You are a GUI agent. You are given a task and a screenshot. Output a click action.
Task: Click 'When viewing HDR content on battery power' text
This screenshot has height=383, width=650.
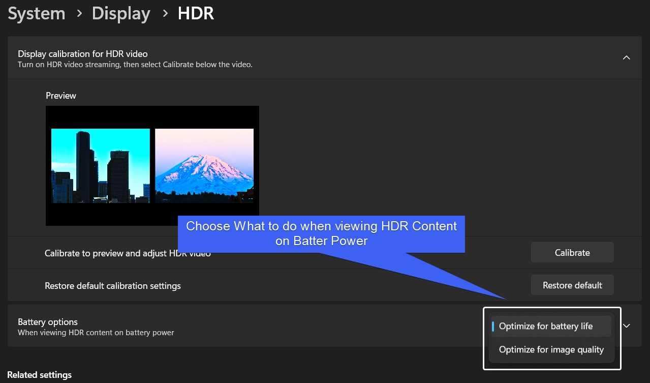96,333
